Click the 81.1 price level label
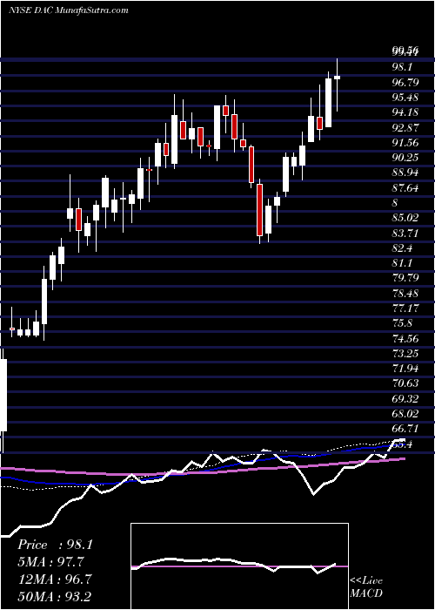 403,263
